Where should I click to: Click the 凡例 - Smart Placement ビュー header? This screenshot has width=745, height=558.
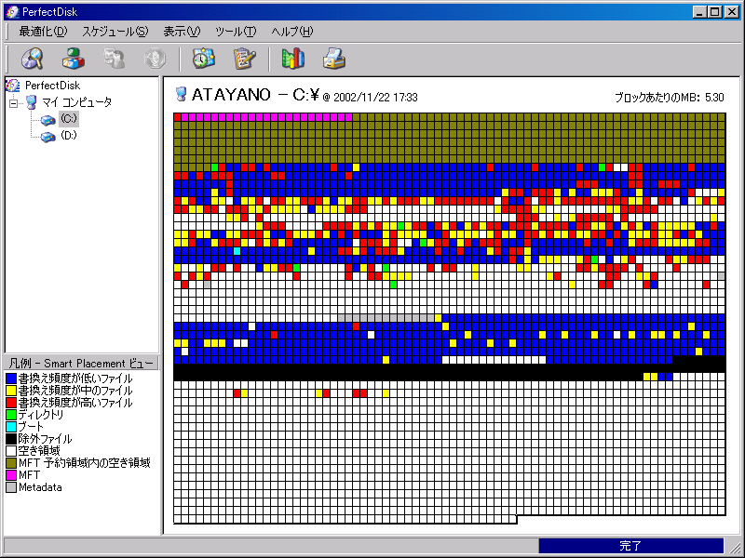81,364
